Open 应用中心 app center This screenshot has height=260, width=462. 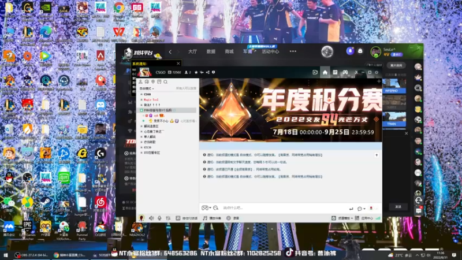[364, 218]
